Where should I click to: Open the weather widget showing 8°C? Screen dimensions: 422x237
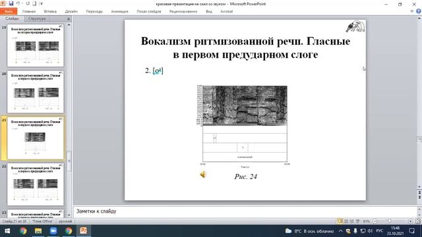(309, 231)
